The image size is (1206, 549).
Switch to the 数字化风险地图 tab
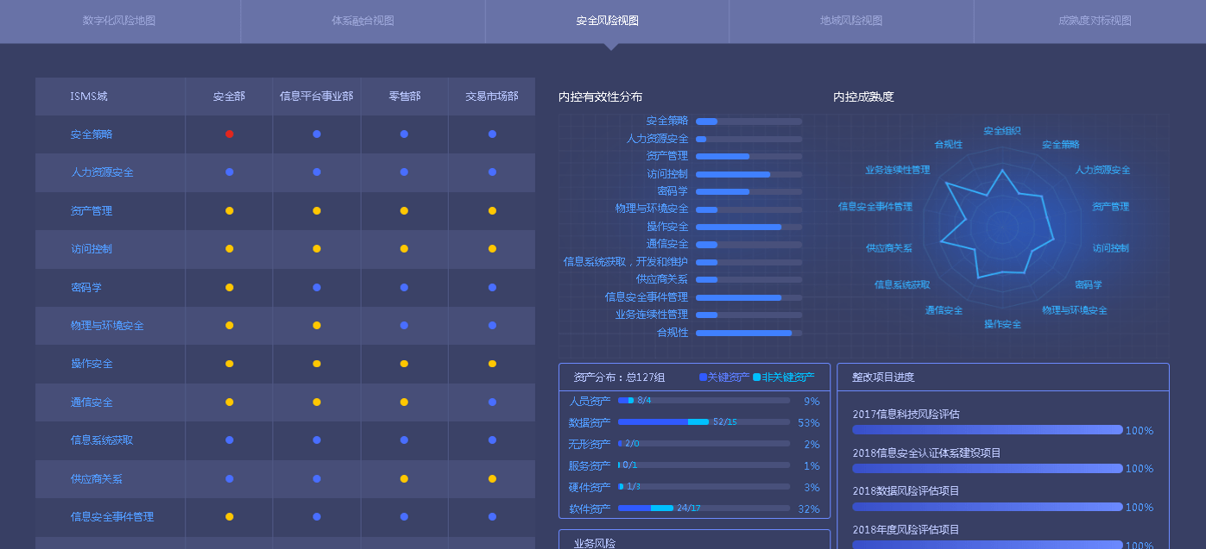(119, 21)
